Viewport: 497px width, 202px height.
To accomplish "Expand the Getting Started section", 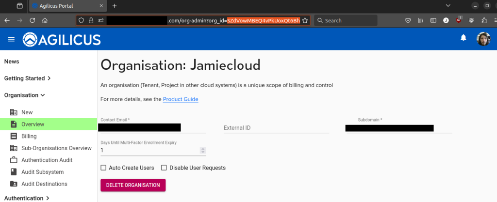I will click(27, 78).
